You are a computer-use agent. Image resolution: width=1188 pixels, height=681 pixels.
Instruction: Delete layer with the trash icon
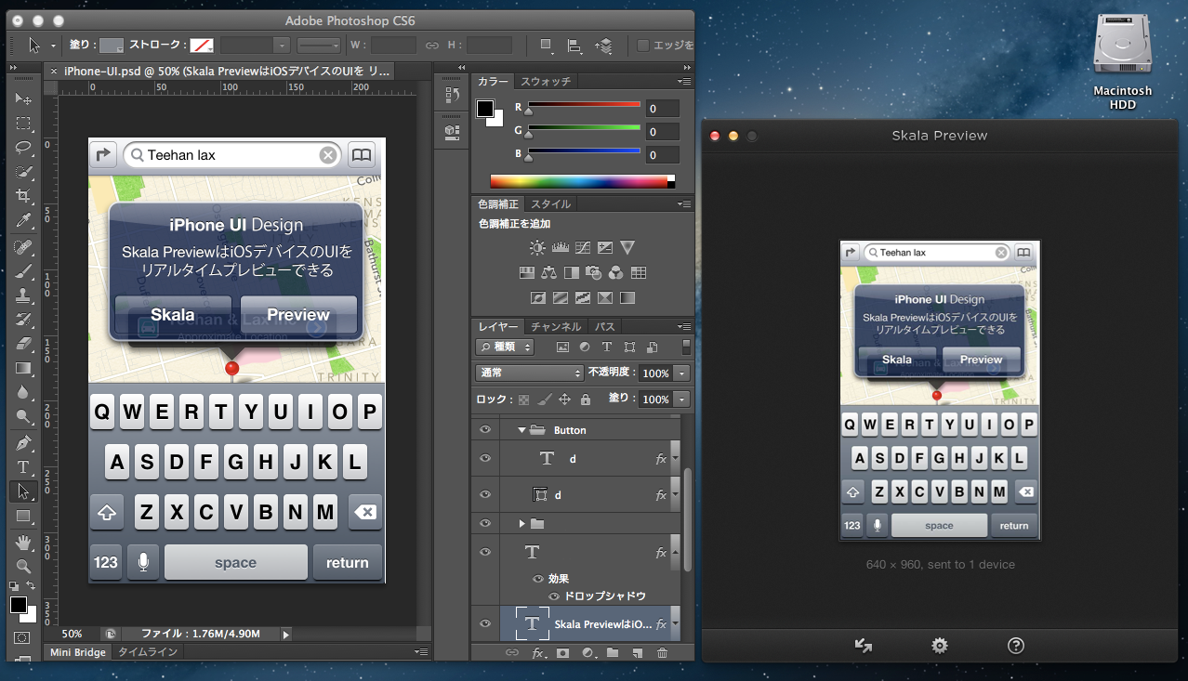pyautogui.click(x=662, y=653)
